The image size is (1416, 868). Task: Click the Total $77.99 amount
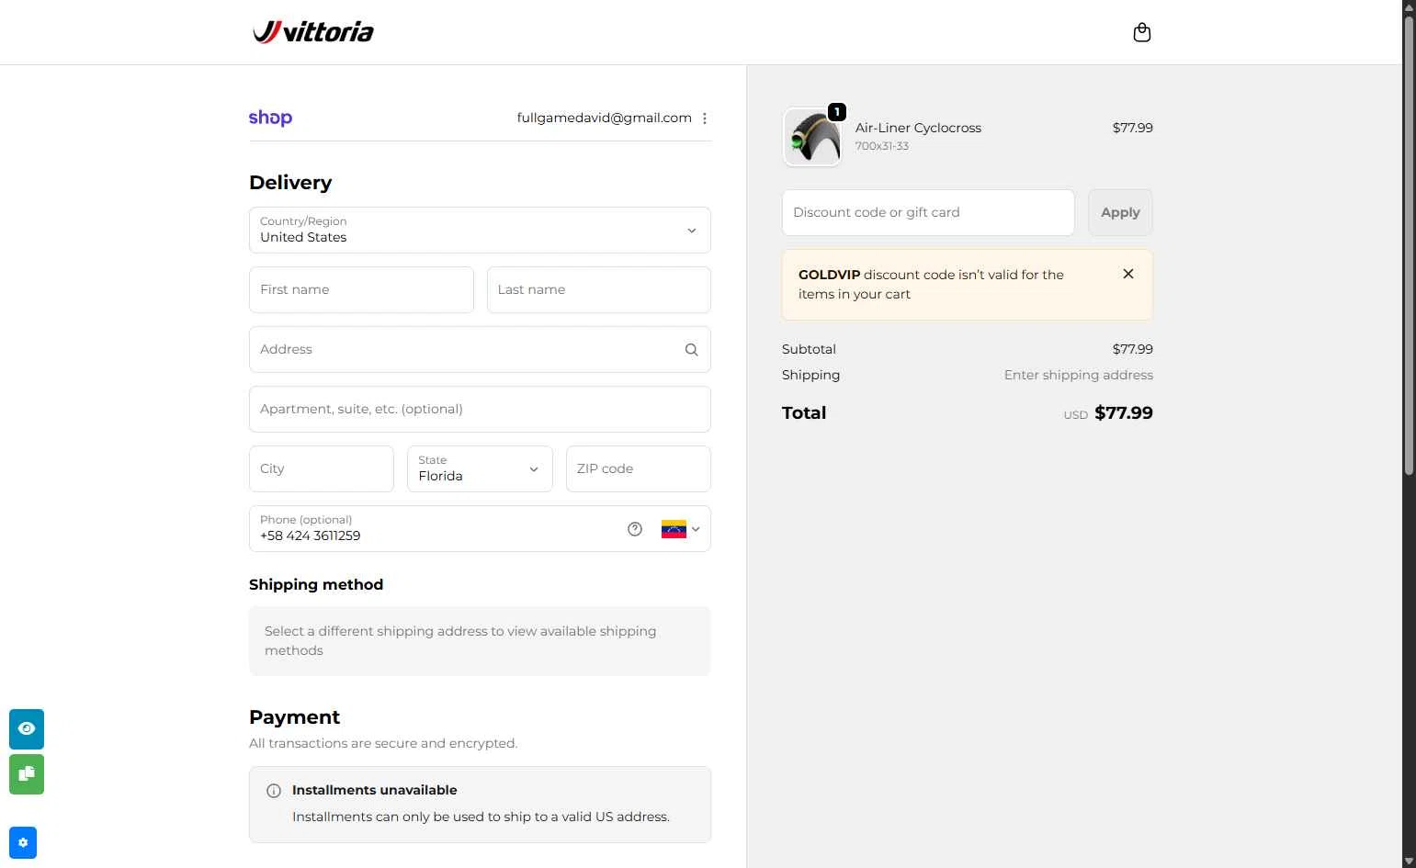pos(1124,413)
